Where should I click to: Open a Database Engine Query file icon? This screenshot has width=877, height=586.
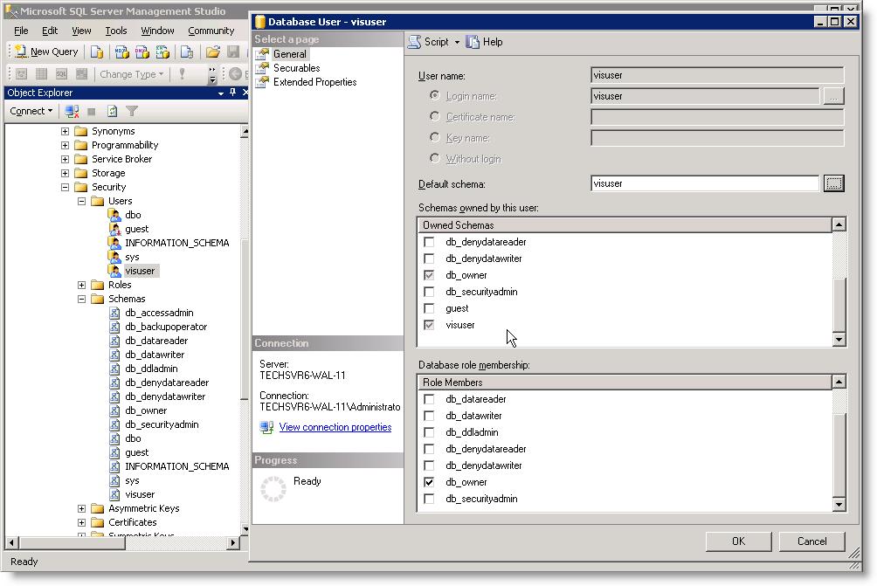coord(97,52)
